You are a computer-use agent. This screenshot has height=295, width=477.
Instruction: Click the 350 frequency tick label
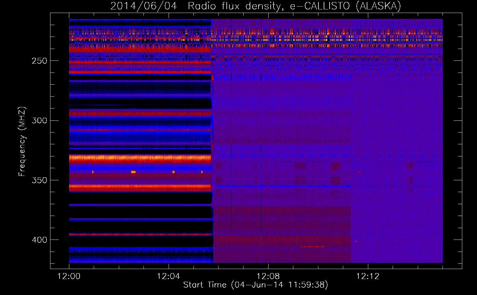(40, 180)
